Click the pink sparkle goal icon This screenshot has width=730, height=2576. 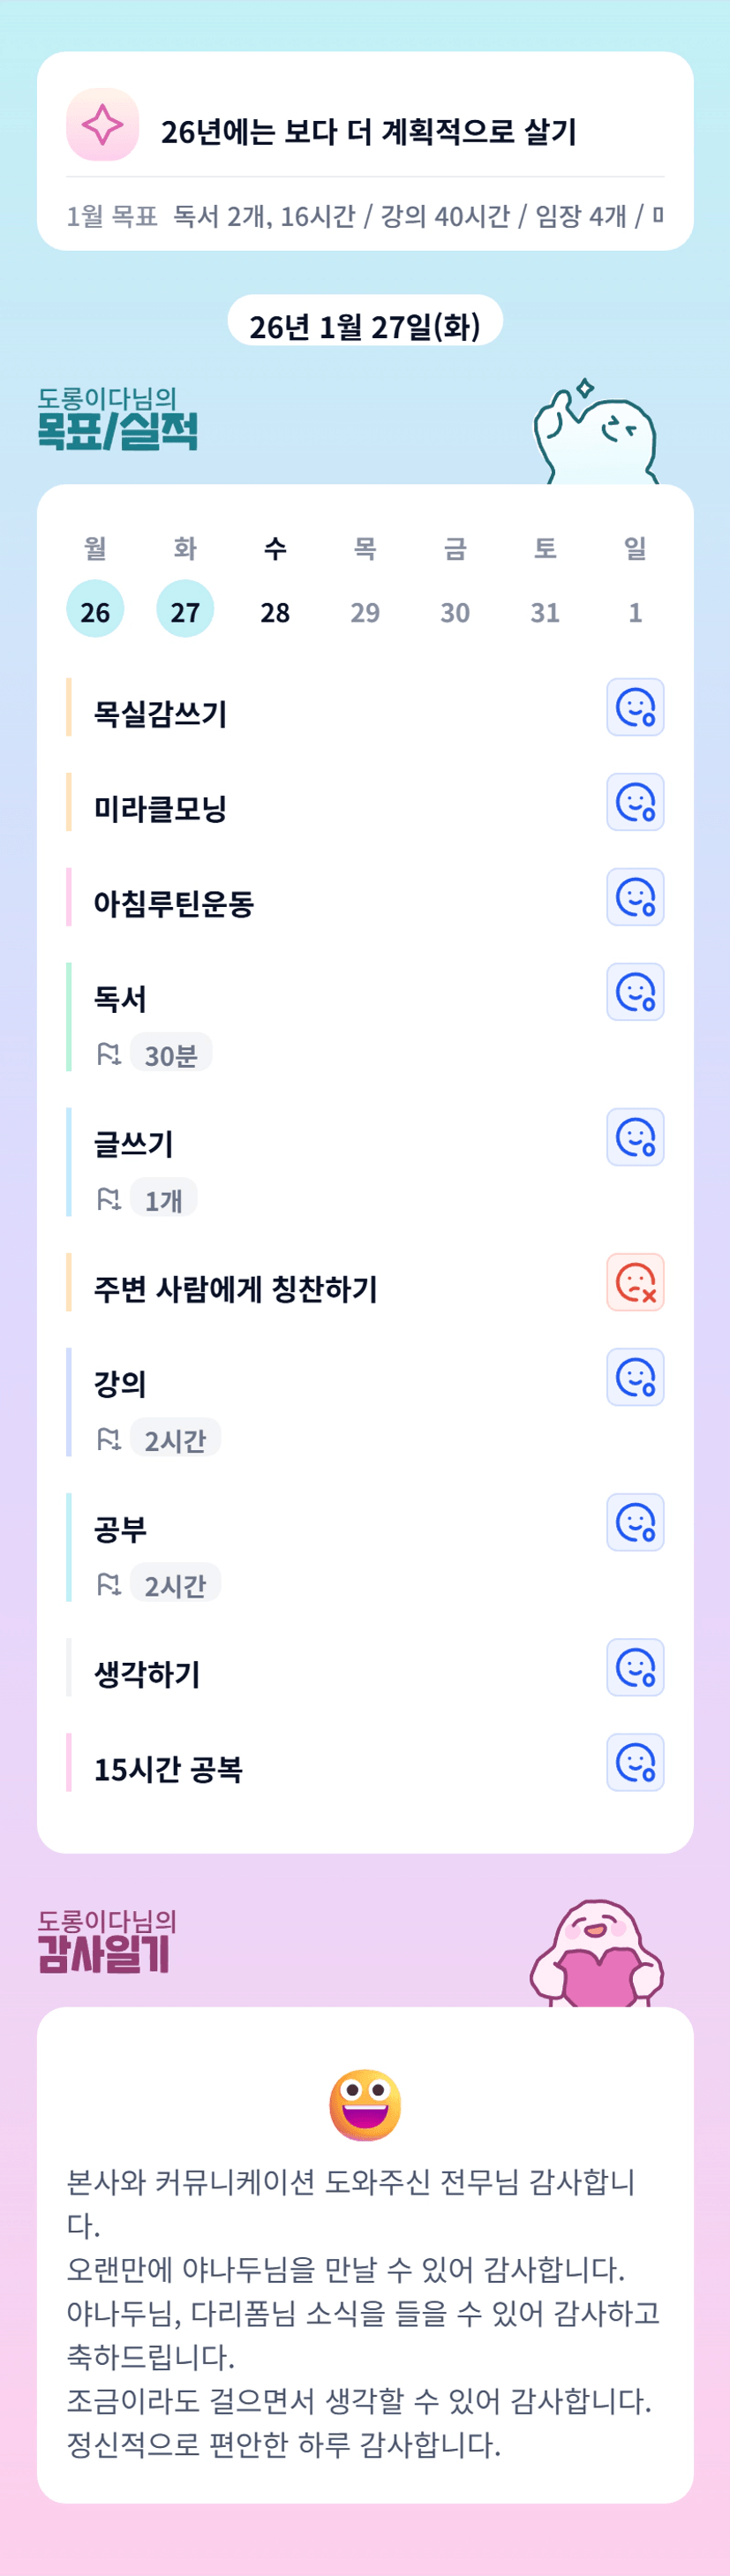(102, 125)
